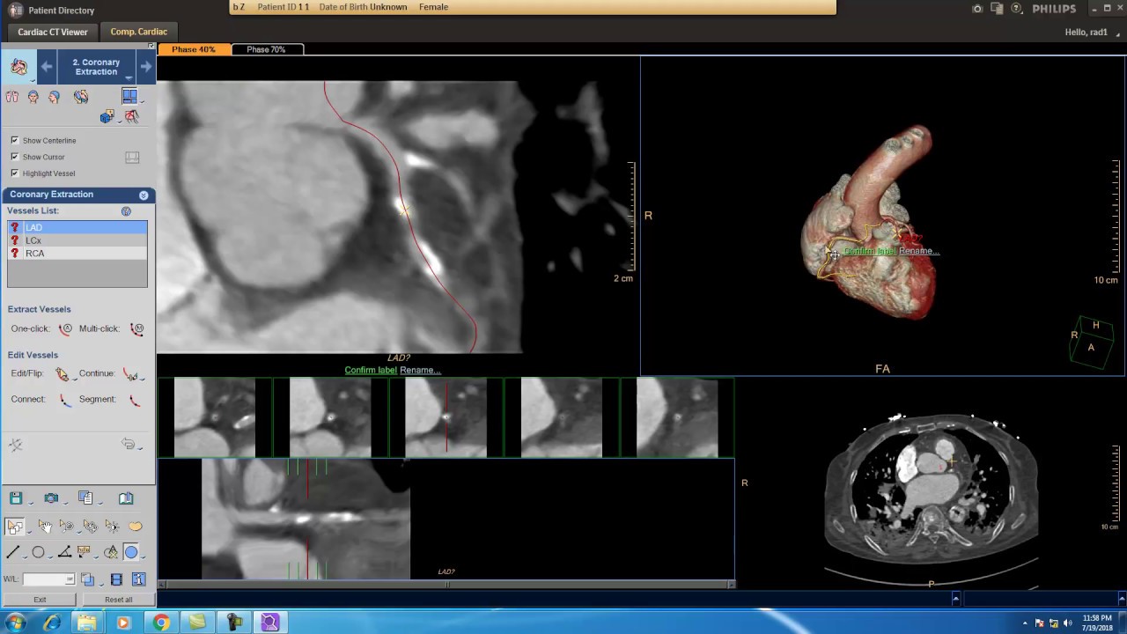Select the Phase 70% tab
Screen dimensions: 1127x634
pos(266,49)
